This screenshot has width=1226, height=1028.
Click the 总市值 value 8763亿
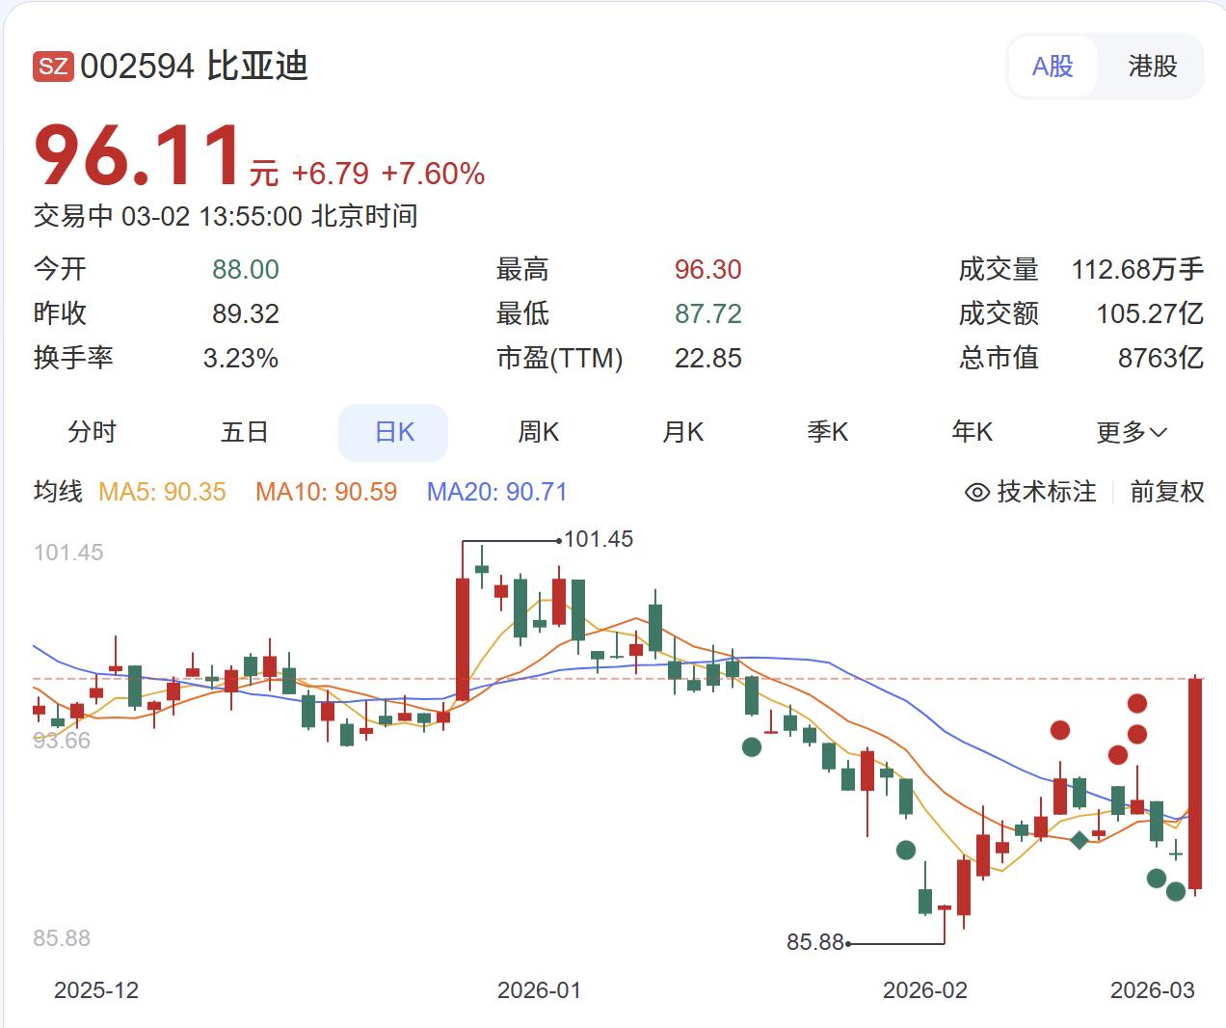coord(1161,359)
